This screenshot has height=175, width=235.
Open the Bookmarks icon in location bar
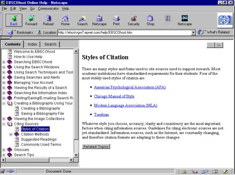(x=10, y=32)
